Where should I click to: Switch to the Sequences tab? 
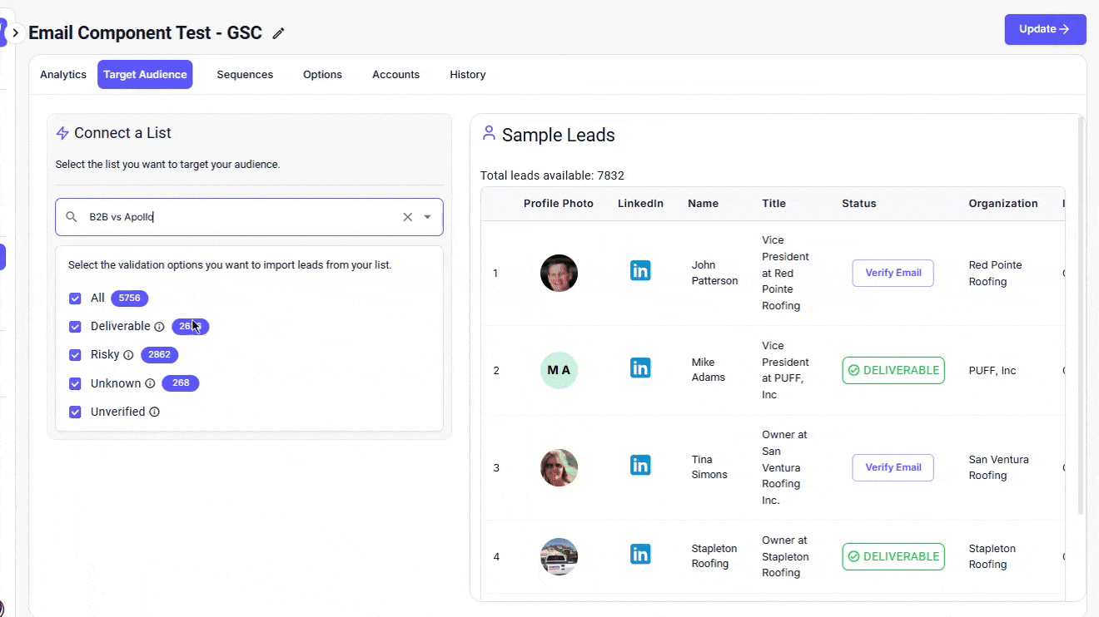[245, 75]
